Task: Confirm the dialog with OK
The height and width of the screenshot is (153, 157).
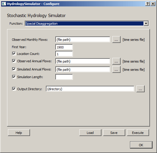Action: point(141,145)
